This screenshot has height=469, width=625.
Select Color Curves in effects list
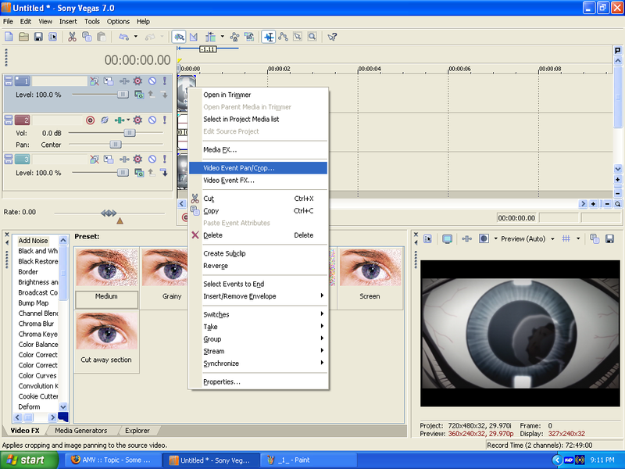pos(37,375)
